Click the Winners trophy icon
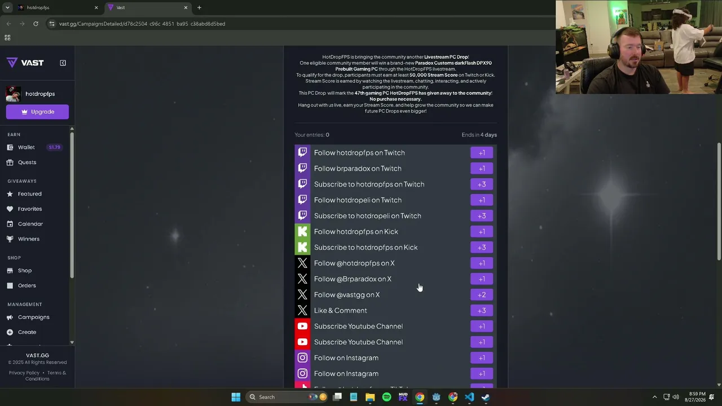This screenshot has width=722, height=406. pyautogui.click(x=10, y=239)
